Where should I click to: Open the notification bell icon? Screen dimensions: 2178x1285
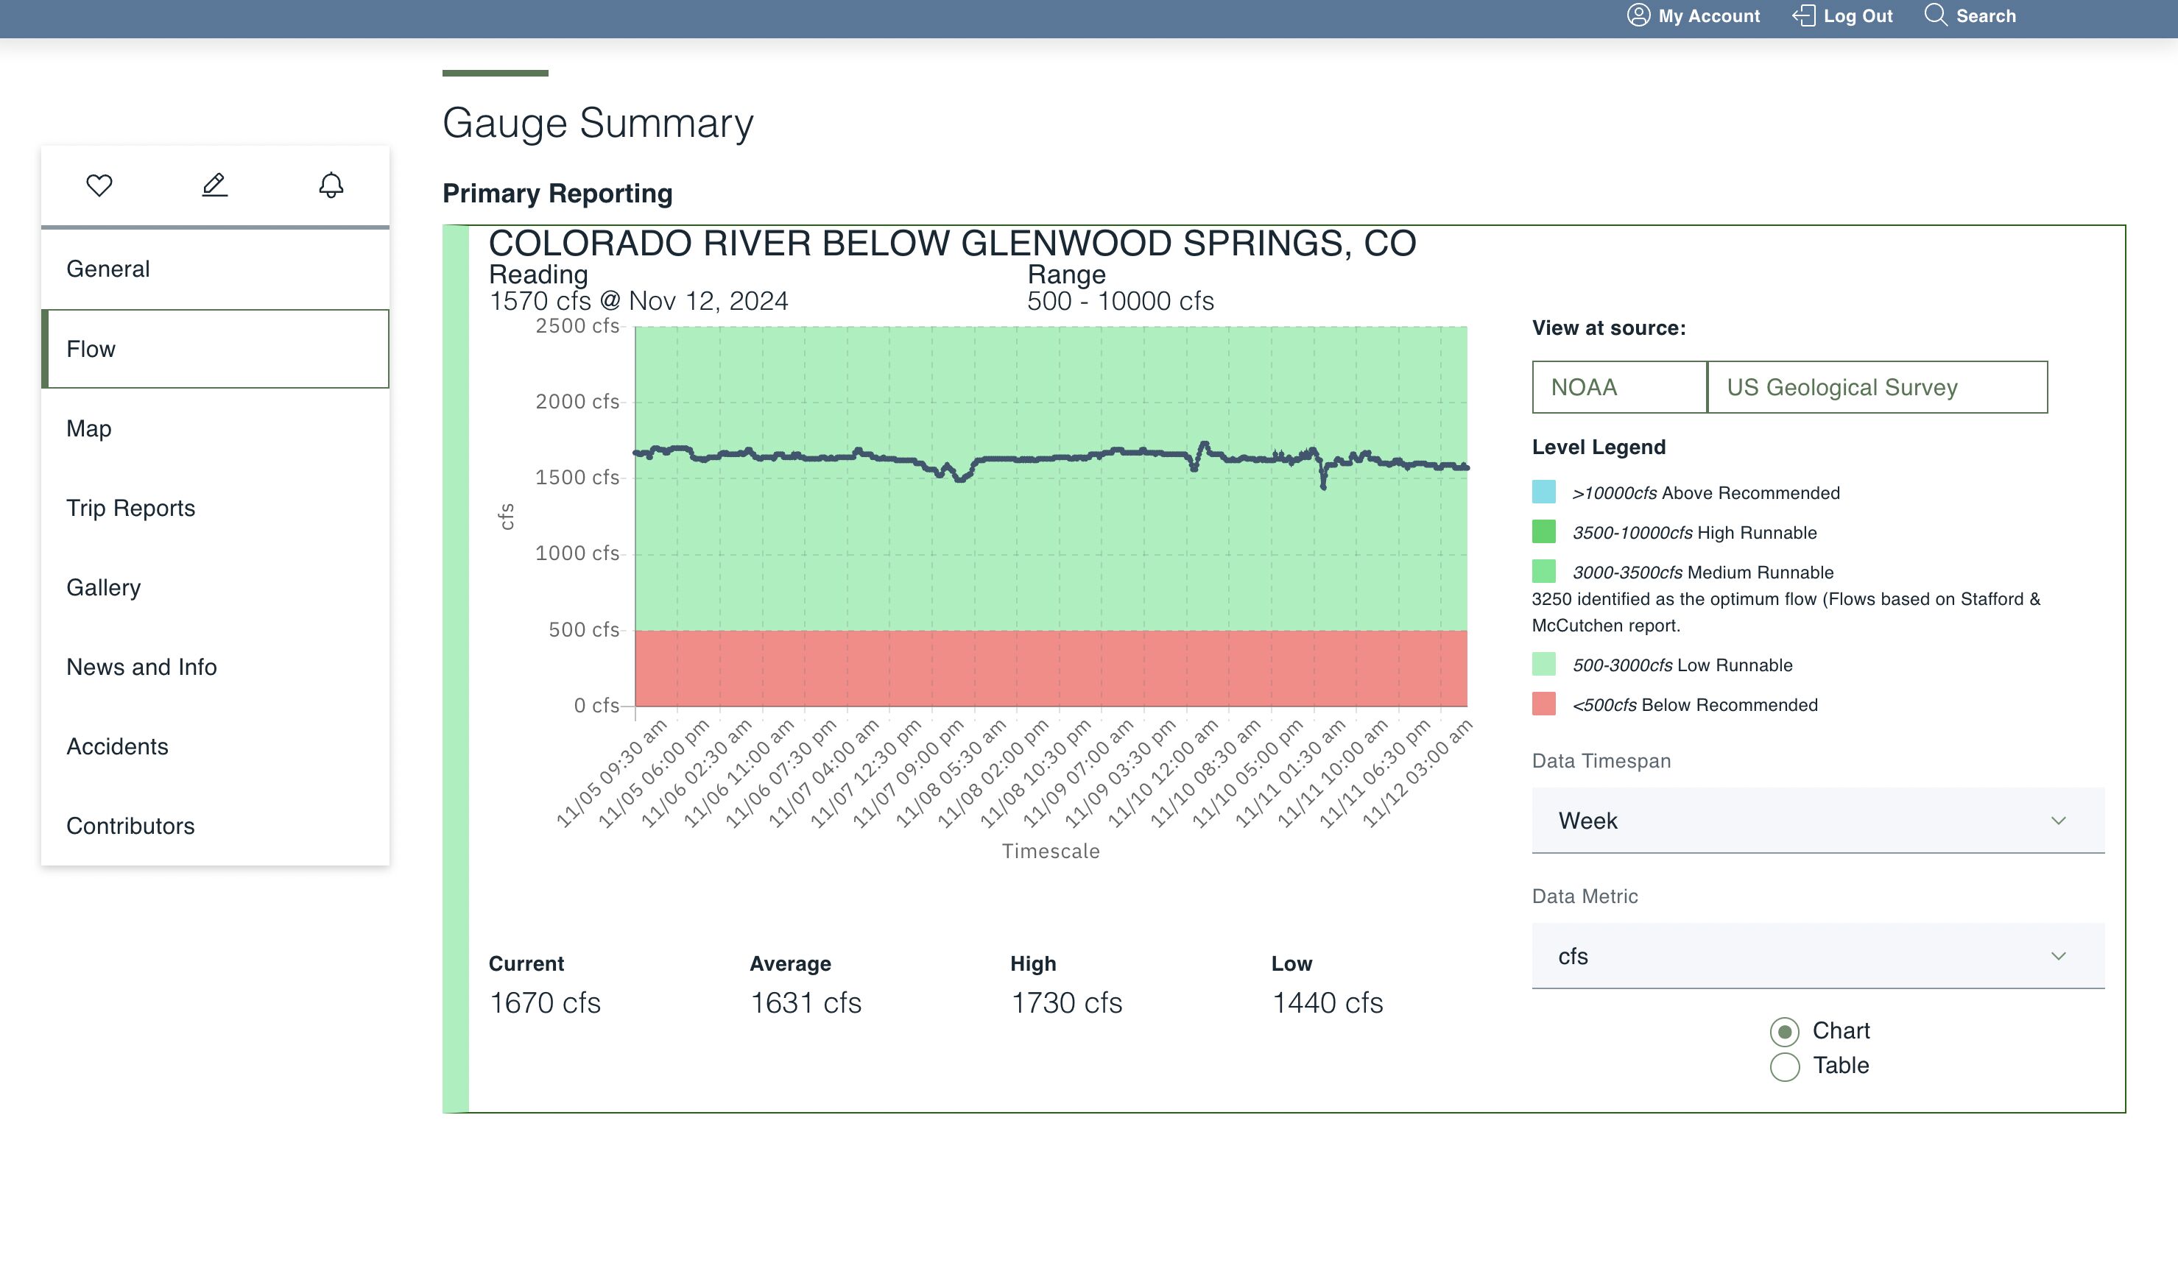pos(330,185)
